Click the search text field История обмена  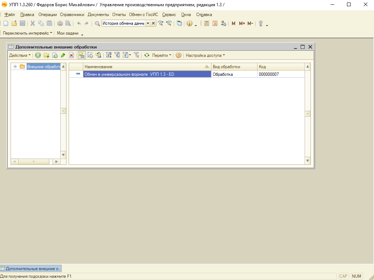pyautogui.click(x=123, y=23)
